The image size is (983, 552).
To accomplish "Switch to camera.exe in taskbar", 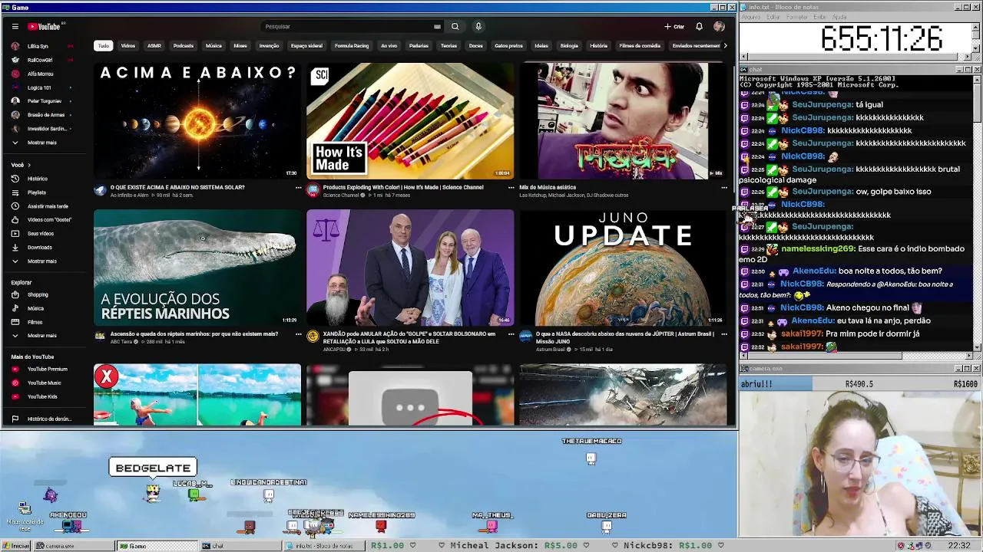I will click(x=74, y=546).
